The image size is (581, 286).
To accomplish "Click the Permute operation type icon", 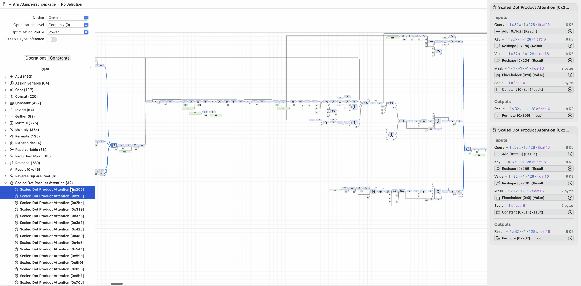I will coord(11,136).
